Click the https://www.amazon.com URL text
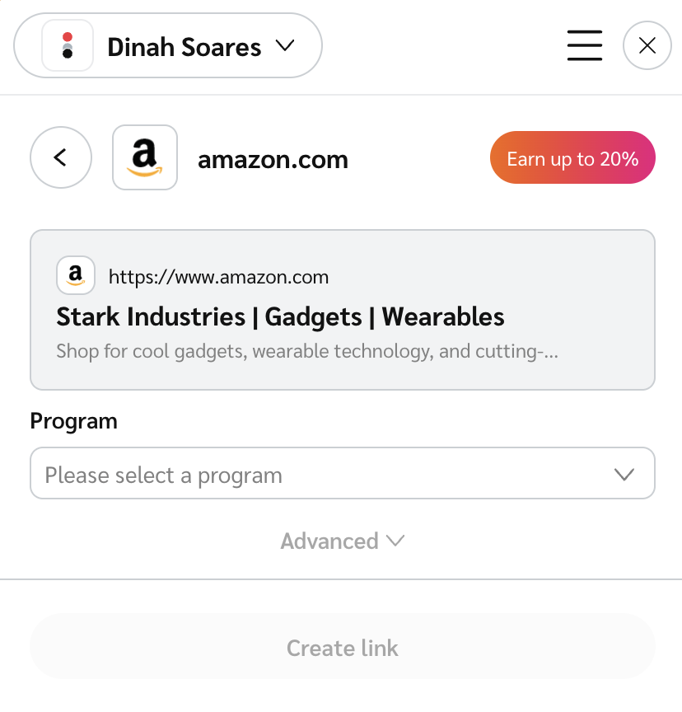This screenshot has width=682, height=712. click(x=218, y=277)
